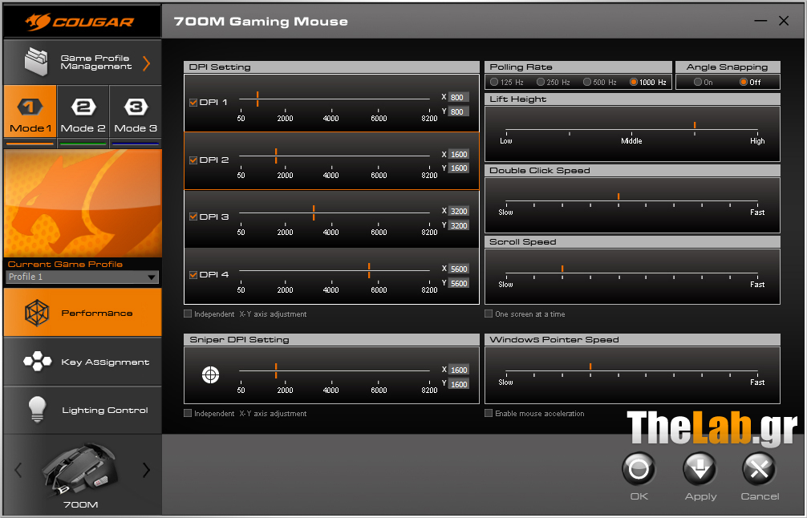Viewport: 807px width, 518px height.
Task: Turn Angle Snapping On
Action: pyautogui.click(x=698, y=82)
